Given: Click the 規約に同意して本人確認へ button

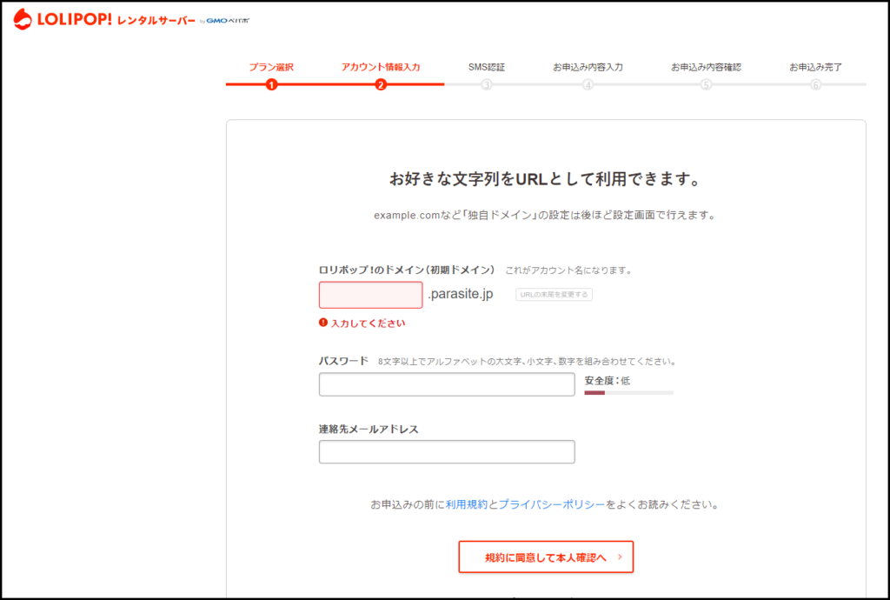Looking at the screenshot, I should (546, 557).
